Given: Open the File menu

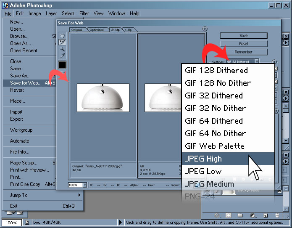Looking at the screenshot, I should pos(8,13).
